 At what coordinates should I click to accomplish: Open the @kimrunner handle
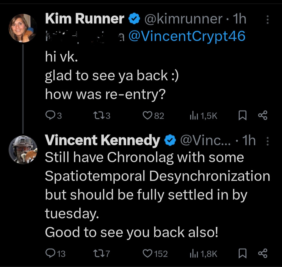point(183,19)
